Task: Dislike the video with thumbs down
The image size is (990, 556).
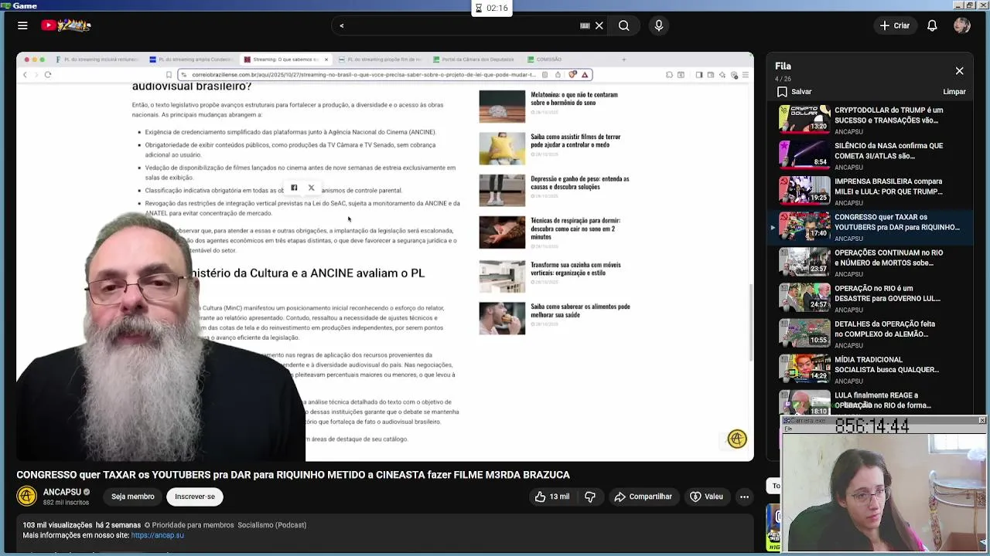Action: pos(590,497)
